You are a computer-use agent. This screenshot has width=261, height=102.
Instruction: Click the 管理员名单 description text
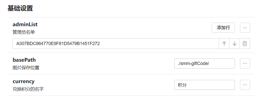point(24,32)
